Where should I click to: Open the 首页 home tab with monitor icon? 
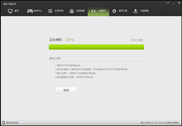[13, 11]
